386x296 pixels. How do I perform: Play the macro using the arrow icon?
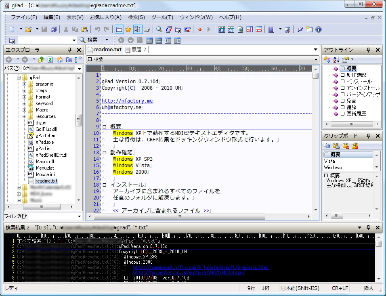coord(208,29)
